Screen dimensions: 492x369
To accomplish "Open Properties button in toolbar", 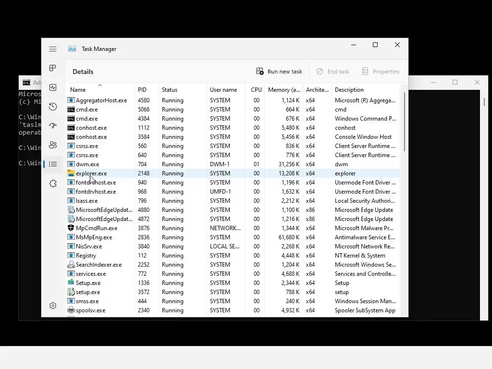I will tap(381, 72).
